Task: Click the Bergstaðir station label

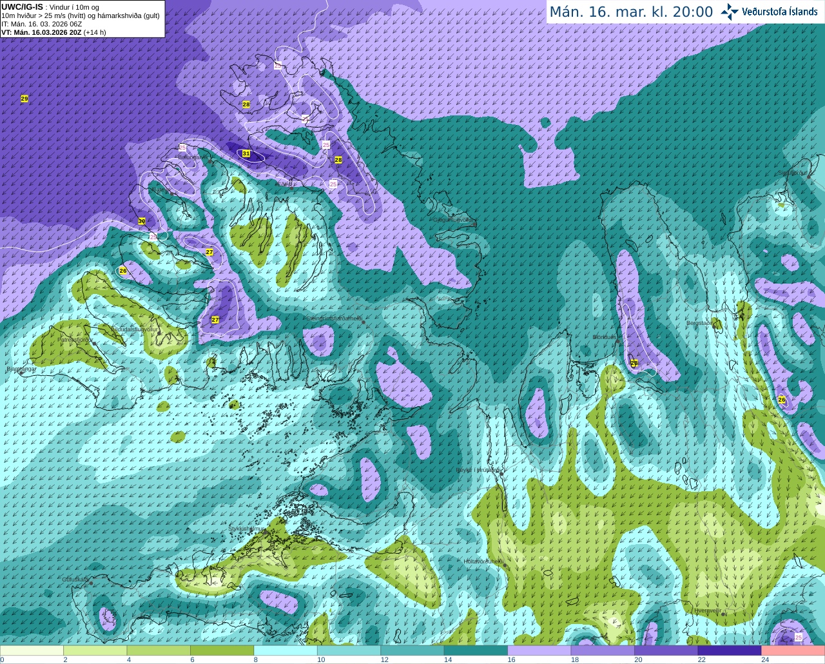Action: click(700, 323)
